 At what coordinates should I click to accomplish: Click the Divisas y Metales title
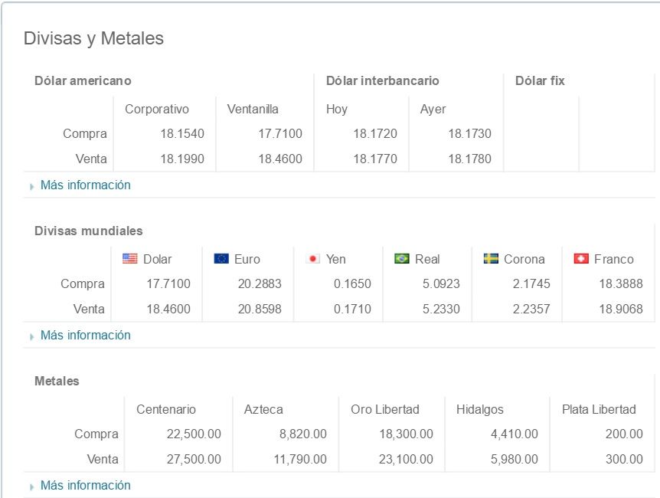[x=93, y=38]
